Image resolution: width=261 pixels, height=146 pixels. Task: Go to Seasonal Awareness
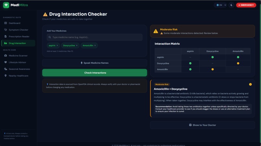pyautogui.click(x=18, y=69)
